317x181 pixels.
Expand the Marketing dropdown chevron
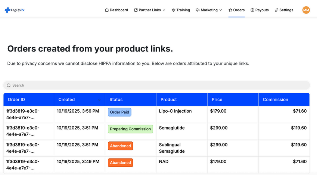[x=221, y=10]
